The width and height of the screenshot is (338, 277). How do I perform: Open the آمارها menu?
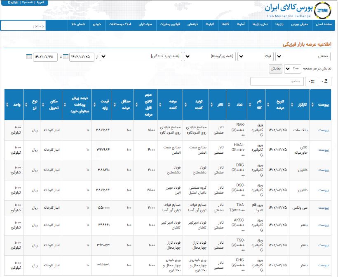click(x=241, y=24)
